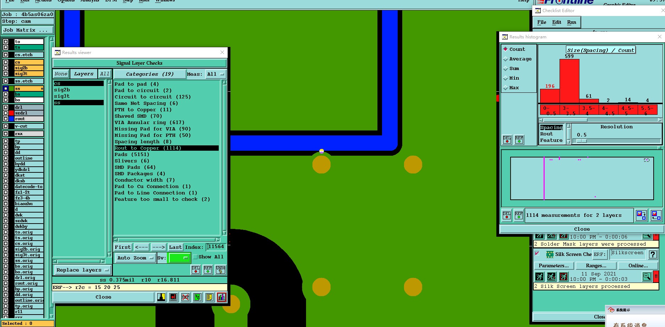The height and width of the screenshot is (327, 665).
Task: Click the yellow report notes icon in Results viewer
Action: [x=209, y=297]
